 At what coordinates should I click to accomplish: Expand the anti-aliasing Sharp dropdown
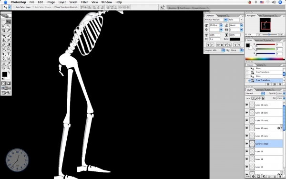coord(236,50)
